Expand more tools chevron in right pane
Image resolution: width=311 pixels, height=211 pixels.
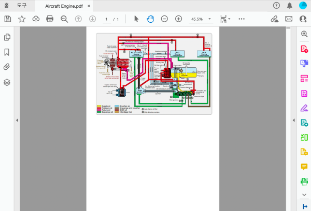(x=304, y=195)
